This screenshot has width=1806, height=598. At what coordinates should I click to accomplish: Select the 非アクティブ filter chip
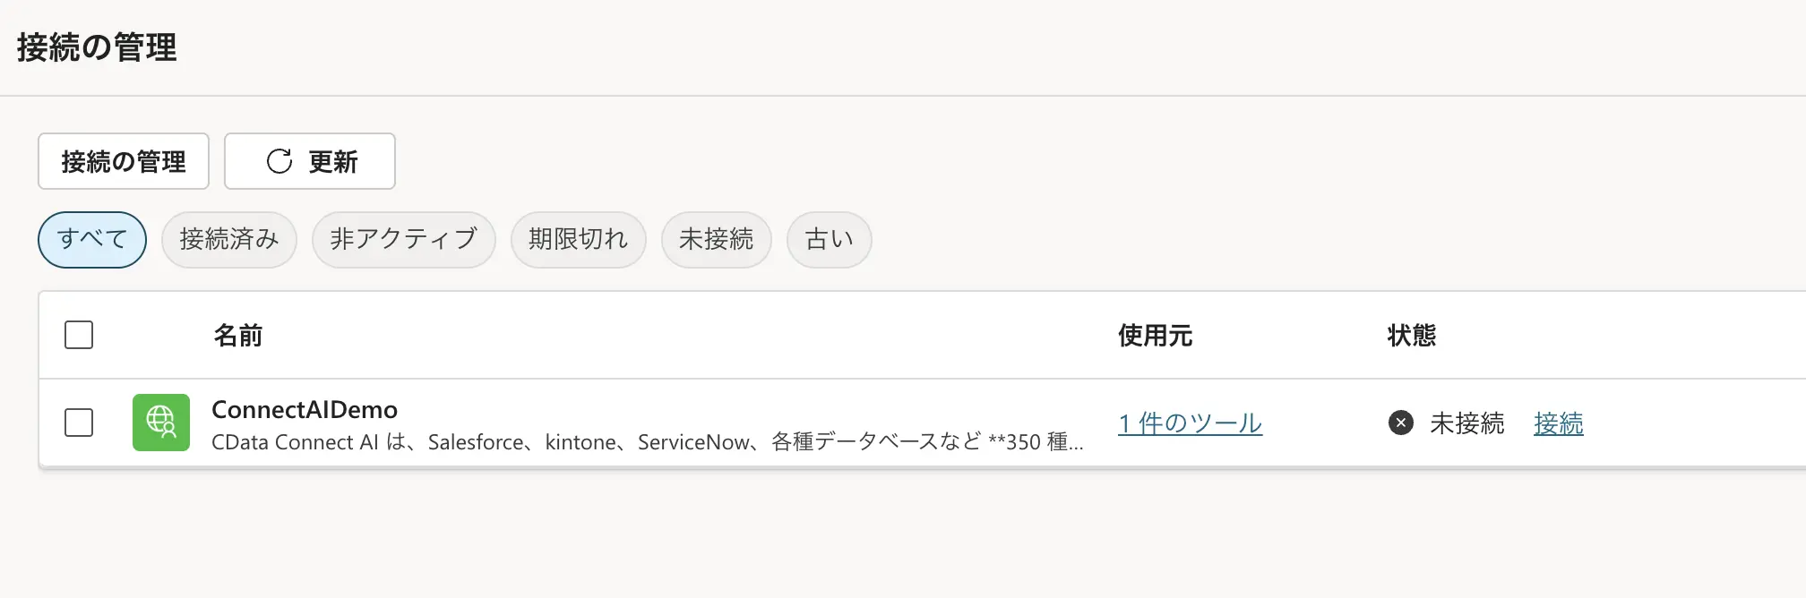(x=403, y=239)
